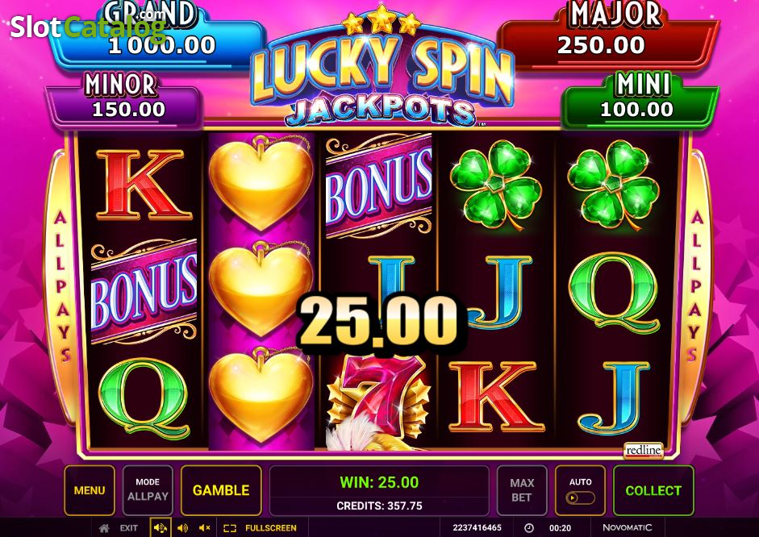Mute all sound with crossed speaker
Image resolution: width=759 pixels, height=537 pixels.
click(204, 528)
